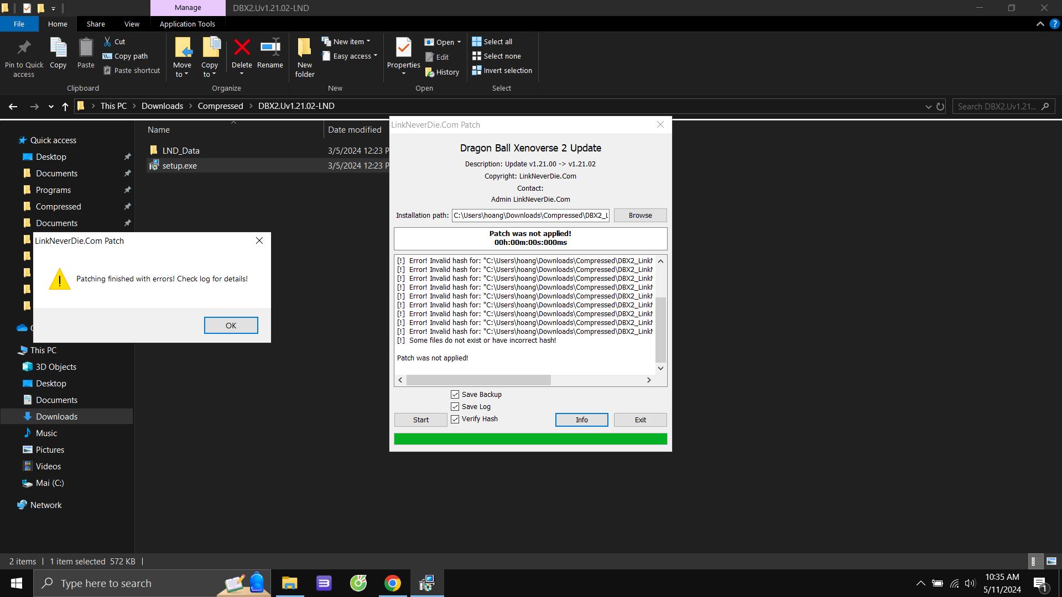Disable the Verify Hash checkbox

pyautogui.click(x=455, y=419)
